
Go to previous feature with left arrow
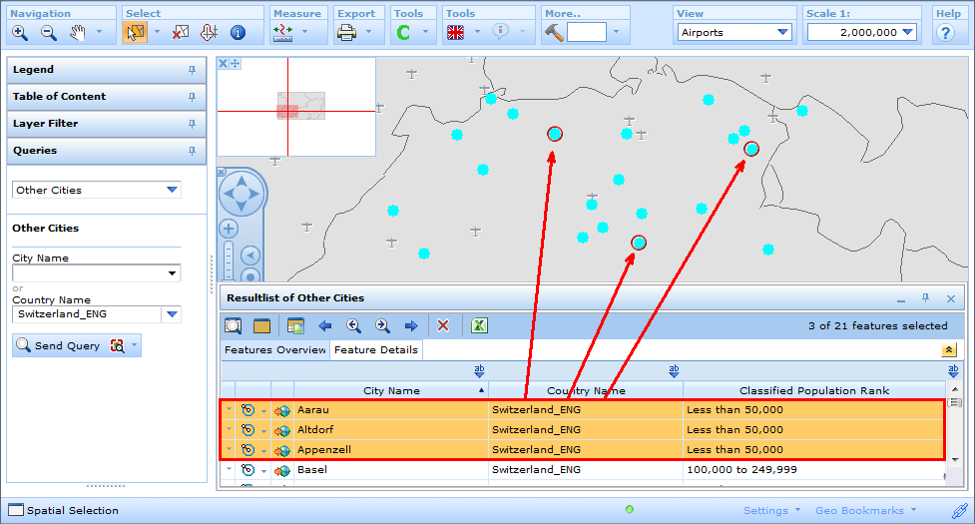324,325
